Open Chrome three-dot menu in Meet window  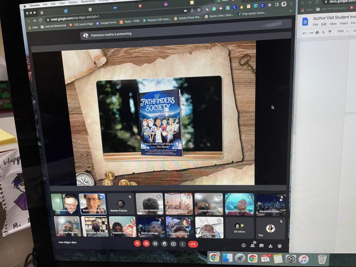[x=291, y=4]
